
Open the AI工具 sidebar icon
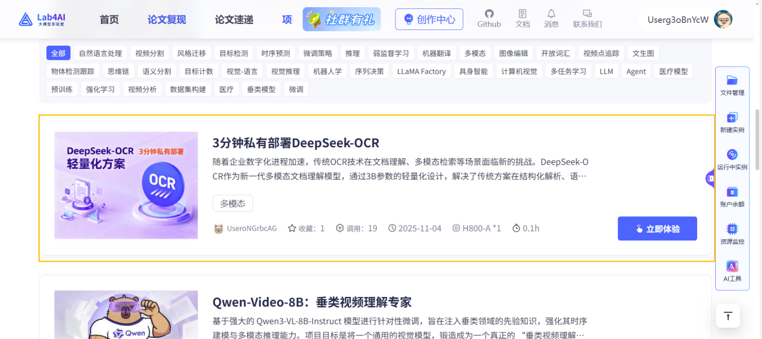732,266
